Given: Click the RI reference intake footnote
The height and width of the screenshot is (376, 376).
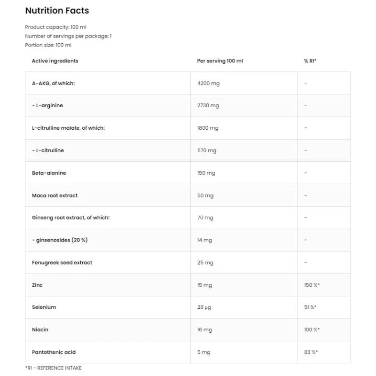Looking at the screenshot, I should point(53,368).
